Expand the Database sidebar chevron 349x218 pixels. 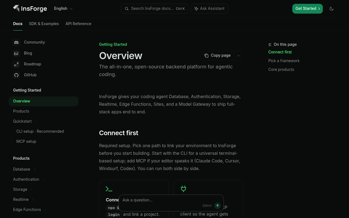[35, 169]
